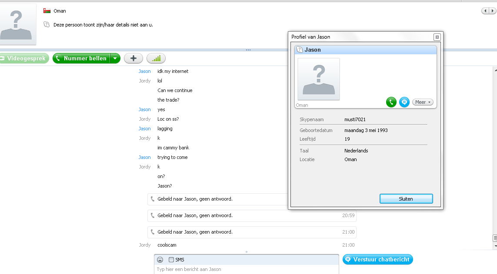Click the previous arrow at top right

pyautogui.click(x=485, y=11)
